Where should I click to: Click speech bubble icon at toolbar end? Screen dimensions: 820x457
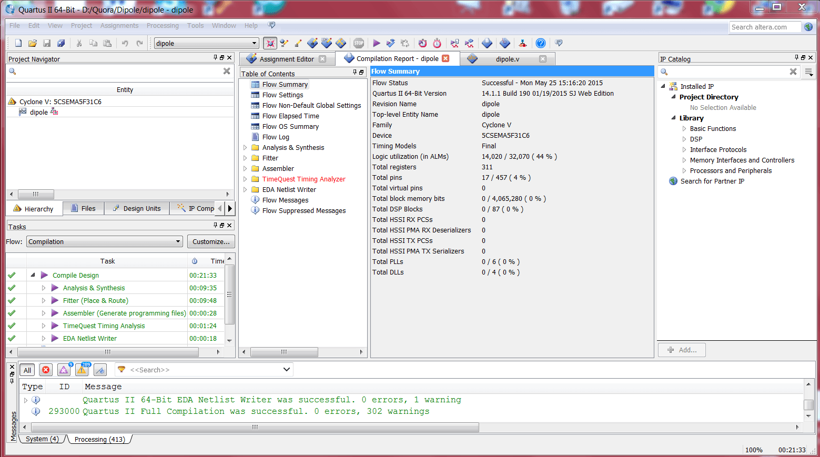559,43
